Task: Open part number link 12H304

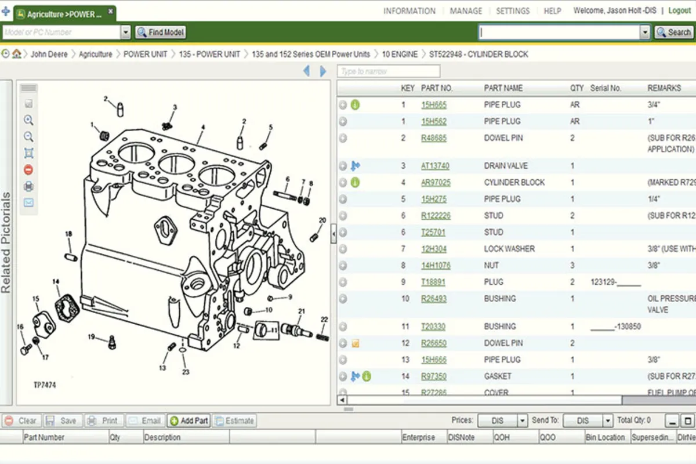Action: click(x=434, y=249)
